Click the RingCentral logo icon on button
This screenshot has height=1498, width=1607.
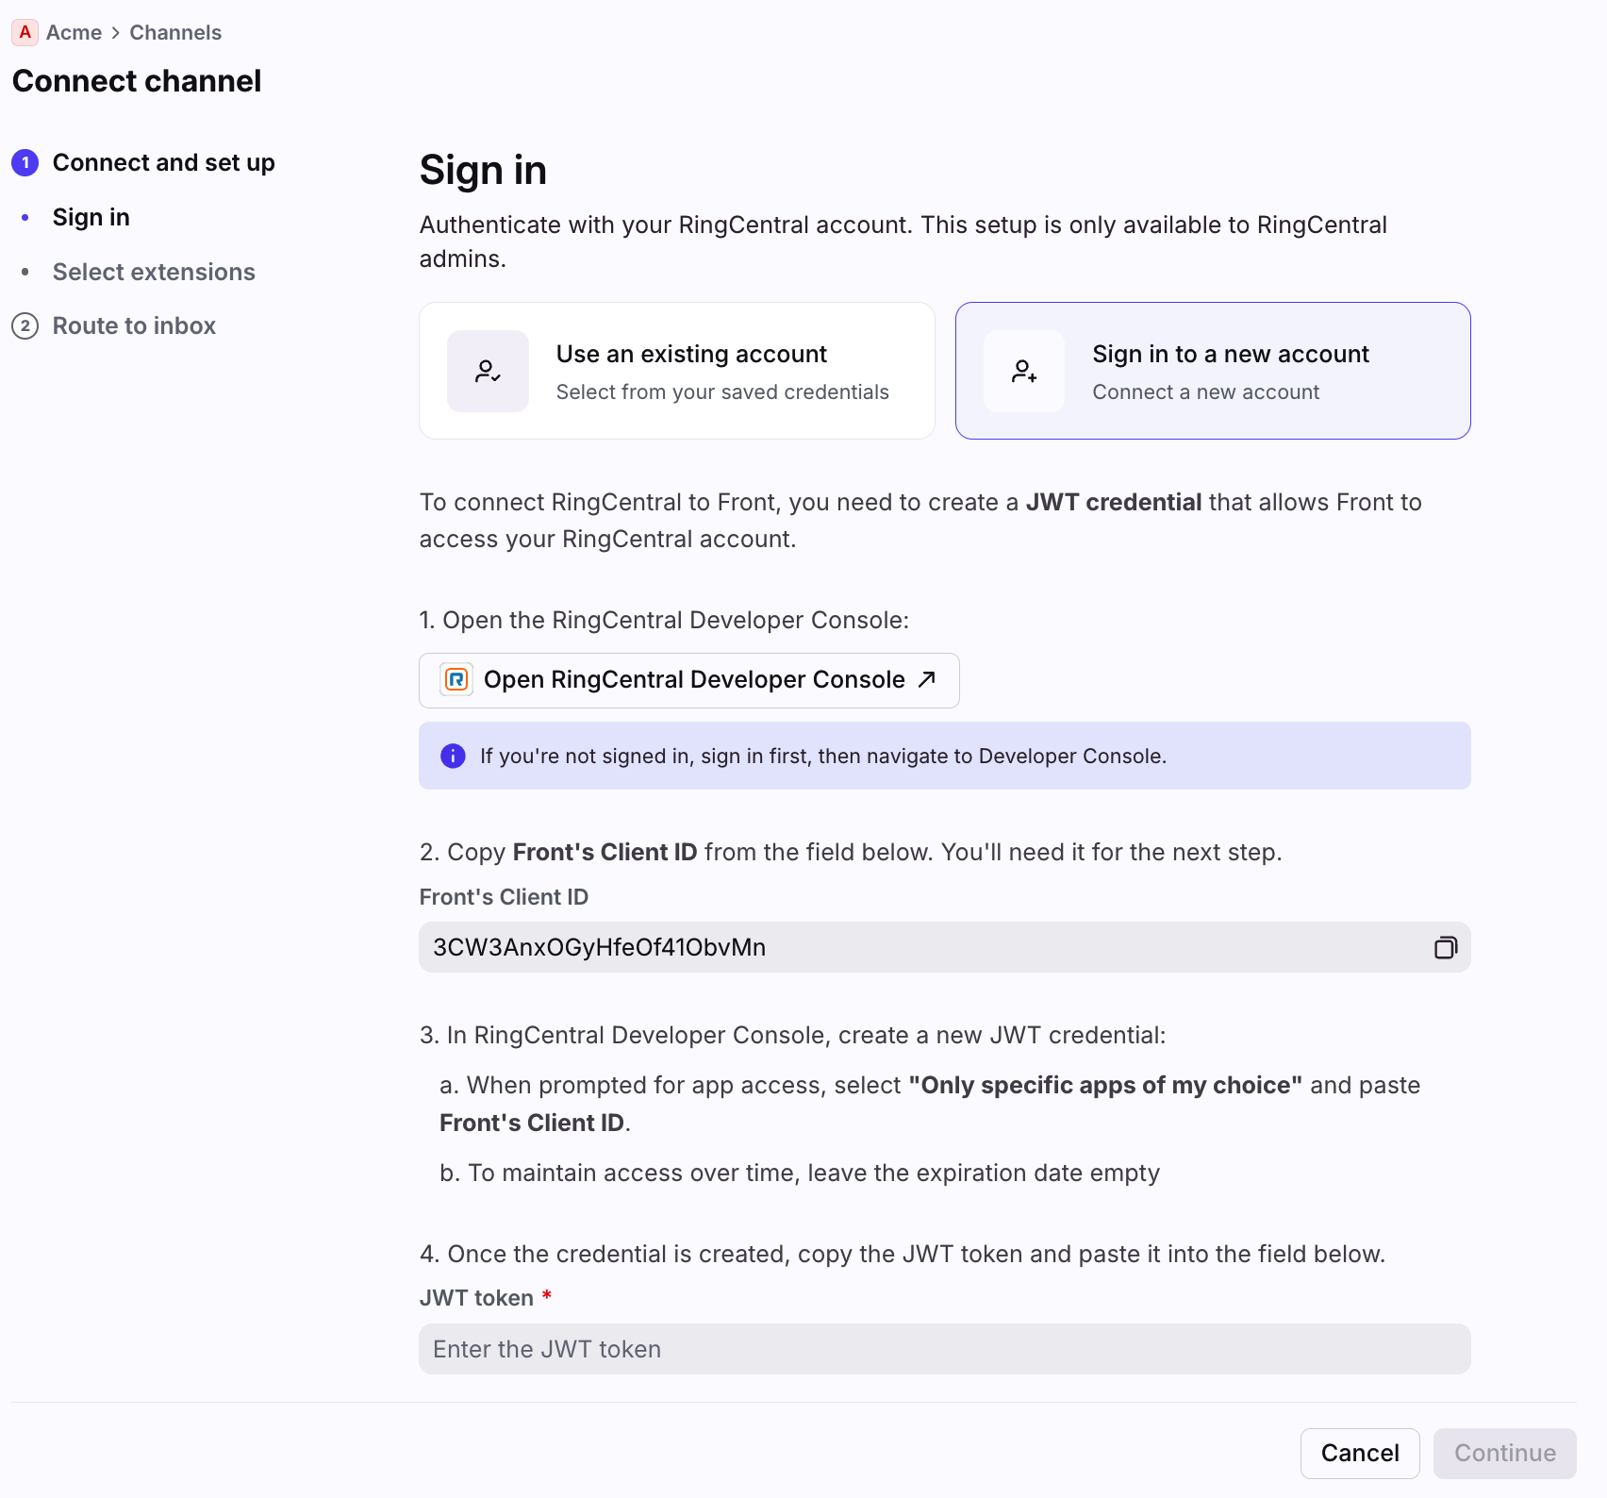point(456,679)
